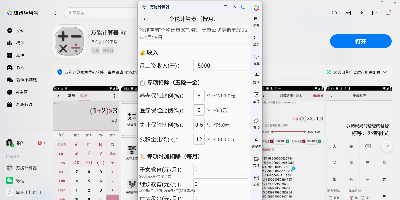This screenshot has width=400, height=200.
Task: Click the 应用宝 colorful logo atop sidebar
Action: pos(256,8)
